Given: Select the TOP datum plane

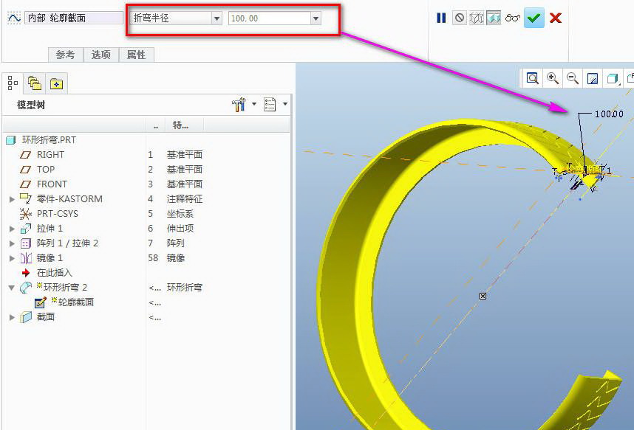Looking at the screenshot, I should 46,170.
